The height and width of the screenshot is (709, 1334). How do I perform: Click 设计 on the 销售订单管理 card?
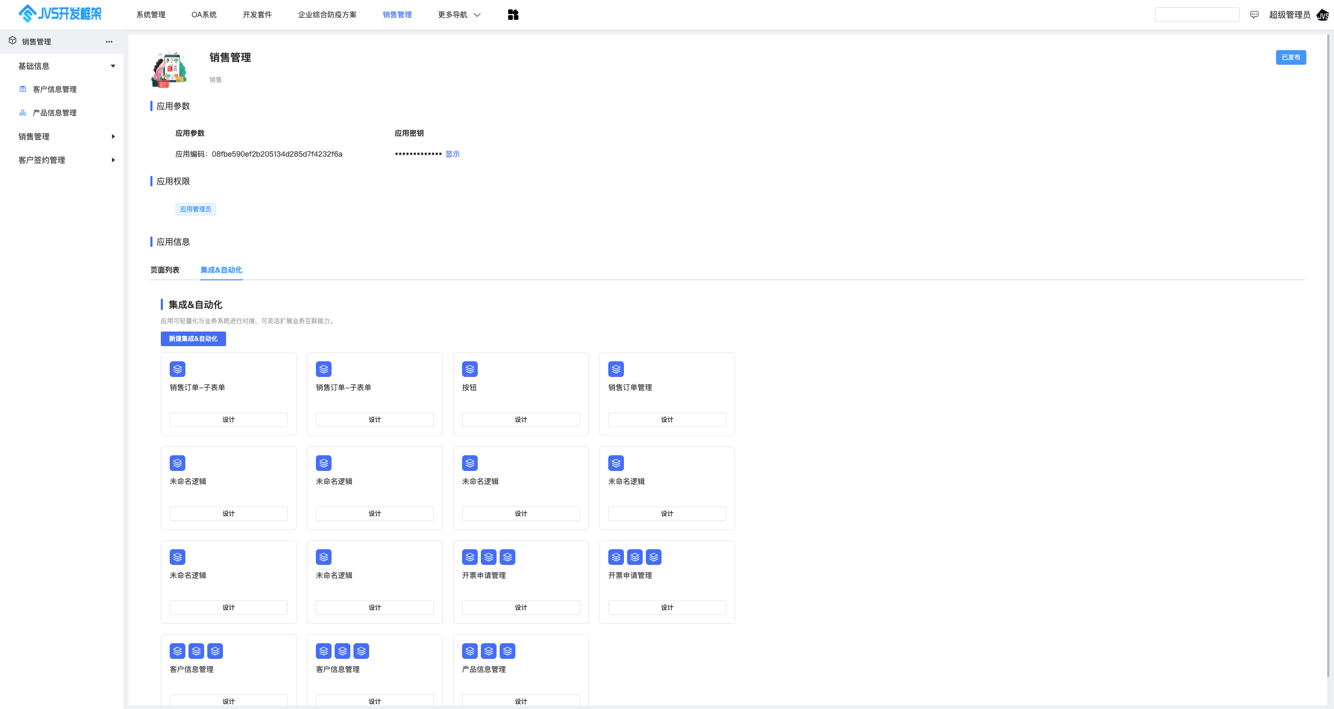[667, 420]
